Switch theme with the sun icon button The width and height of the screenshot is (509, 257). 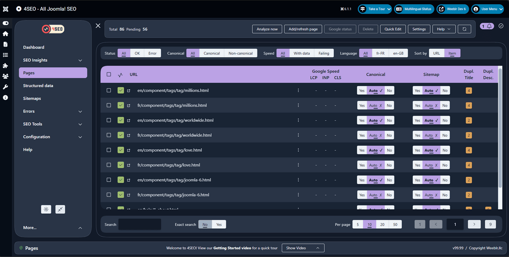(x=46, y=209)
